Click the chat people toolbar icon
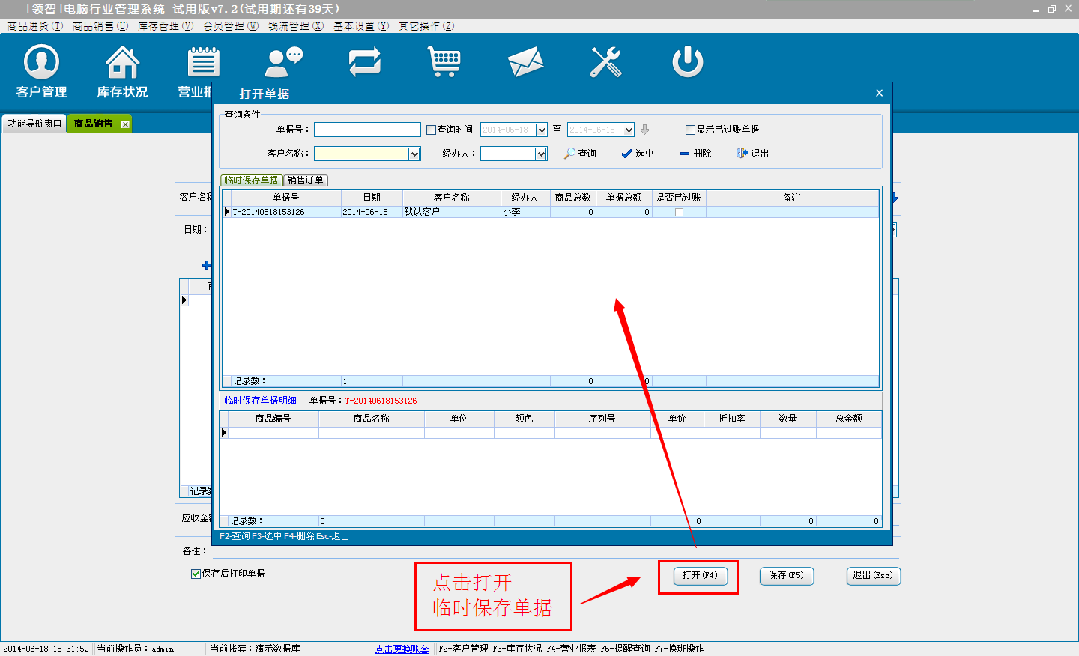Image resolution: width=1079 pixels, height=656 pixels. 284,62
